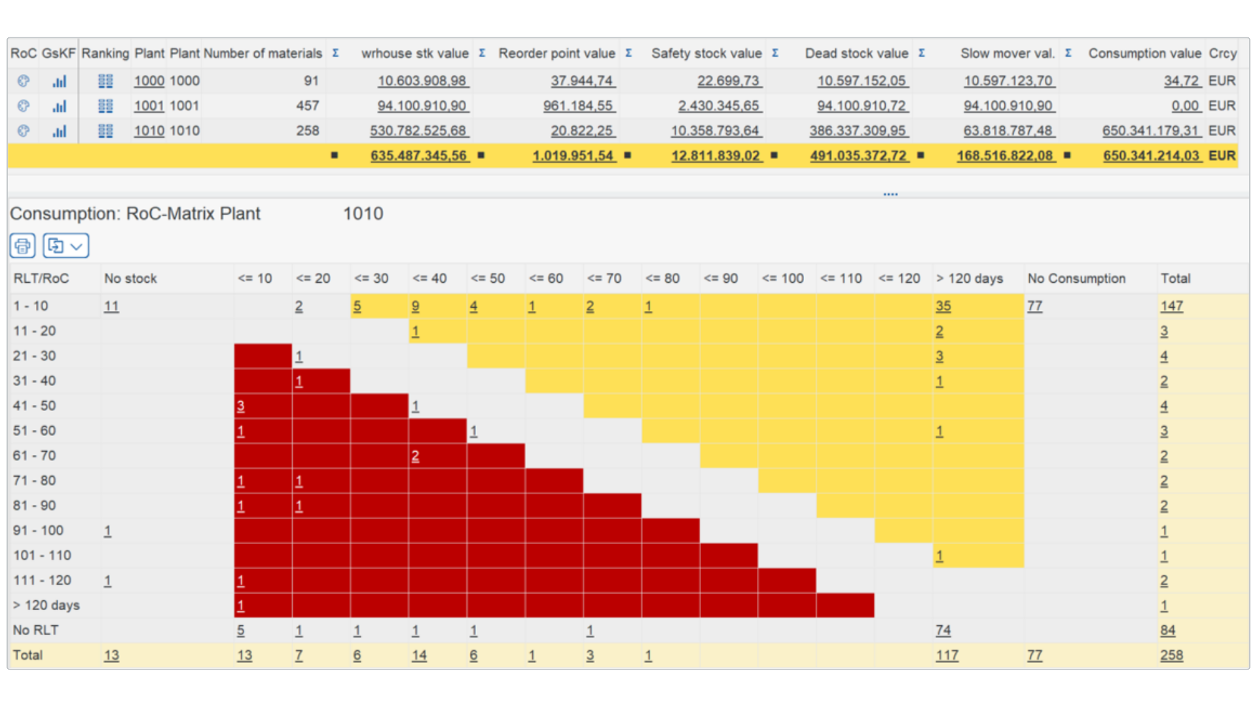Click the Σ icon on wrhouse stk value column
Image resolution: width=1257 pixels, height=707 pixels.
pos(483,54)
